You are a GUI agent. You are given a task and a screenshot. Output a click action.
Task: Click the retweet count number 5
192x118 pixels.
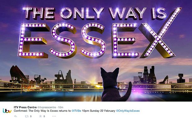(31, 116)
